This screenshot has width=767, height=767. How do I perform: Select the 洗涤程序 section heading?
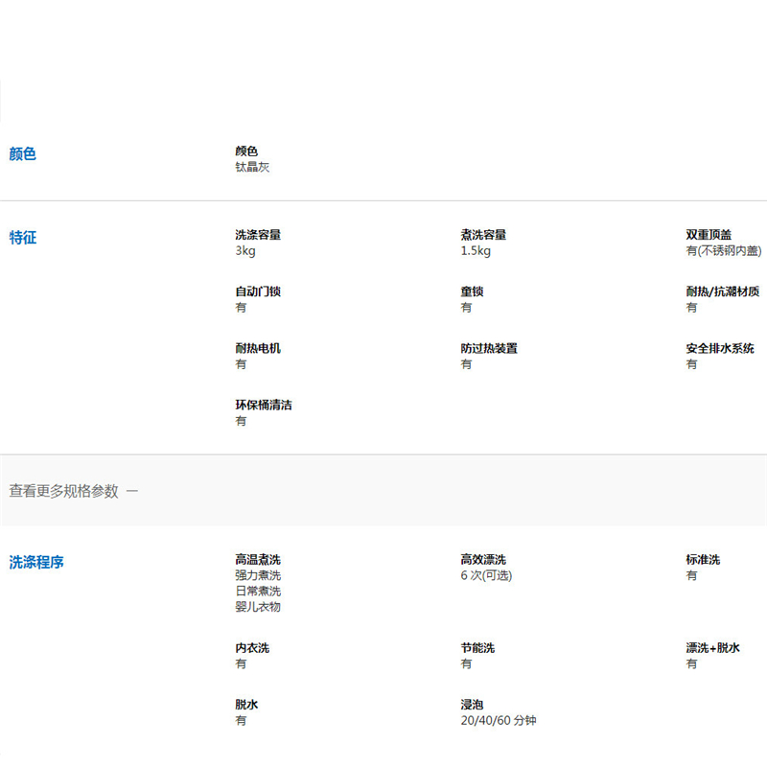[36, 562]
